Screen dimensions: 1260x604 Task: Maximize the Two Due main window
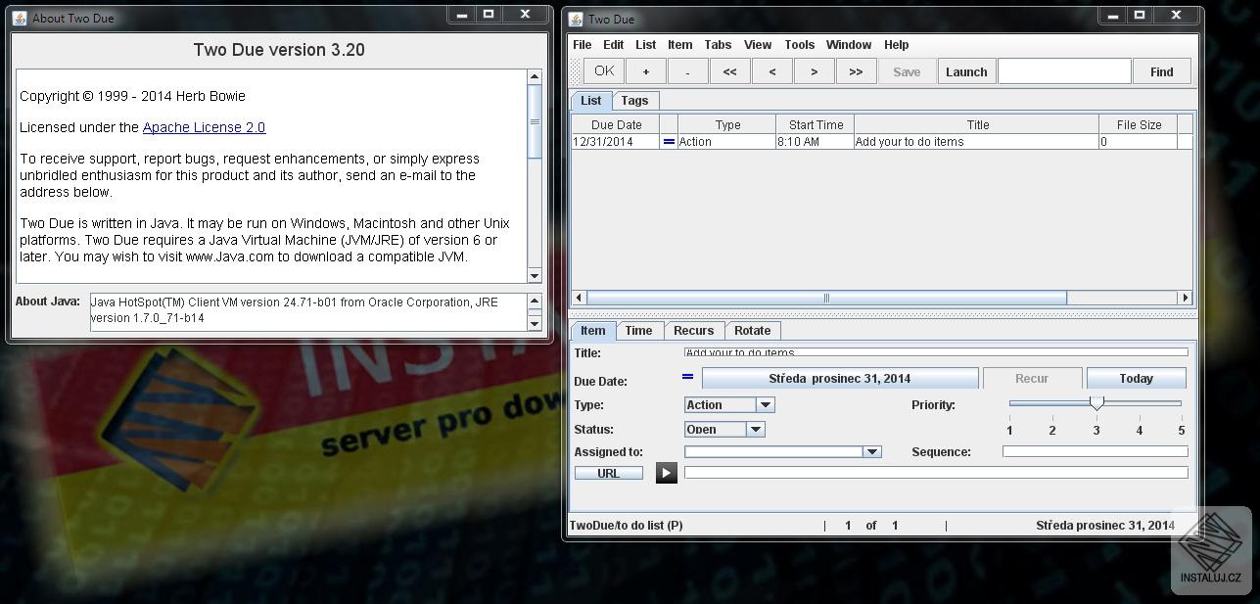pyautogui.click(x=1140, y=16)
